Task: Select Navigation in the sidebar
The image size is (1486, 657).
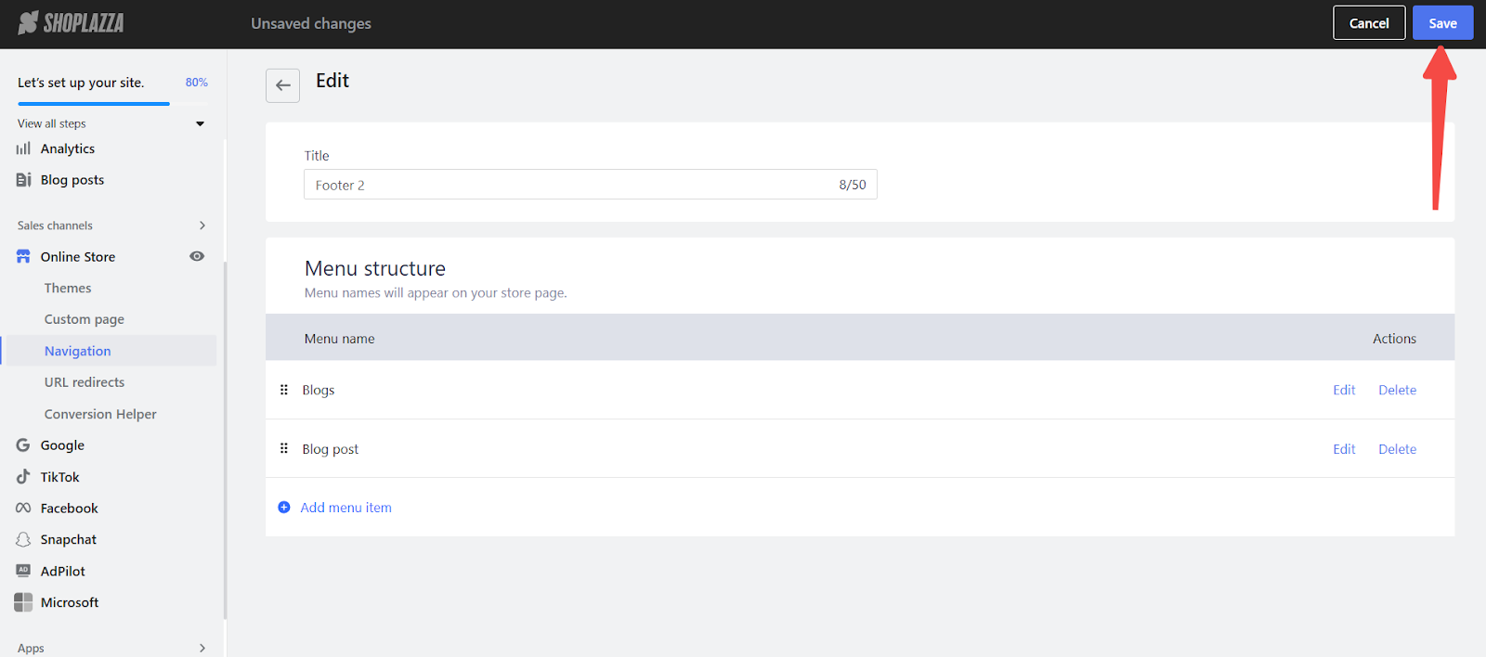Action: coord(78,351)
